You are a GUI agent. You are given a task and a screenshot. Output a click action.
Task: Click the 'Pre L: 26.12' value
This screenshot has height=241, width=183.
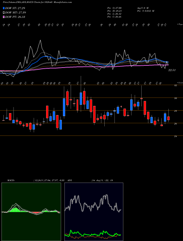click(114, 14)
